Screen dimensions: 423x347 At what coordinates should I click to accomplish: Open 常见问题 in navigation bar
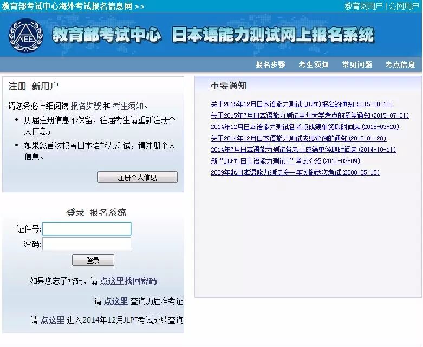coord(357,65)
